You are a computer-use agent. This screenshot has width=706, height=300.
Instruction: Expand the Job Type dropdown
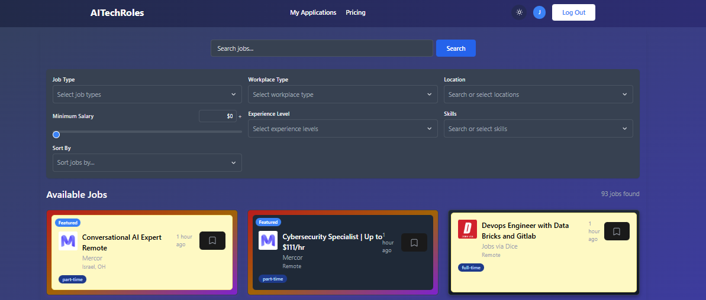click(147, 94)
